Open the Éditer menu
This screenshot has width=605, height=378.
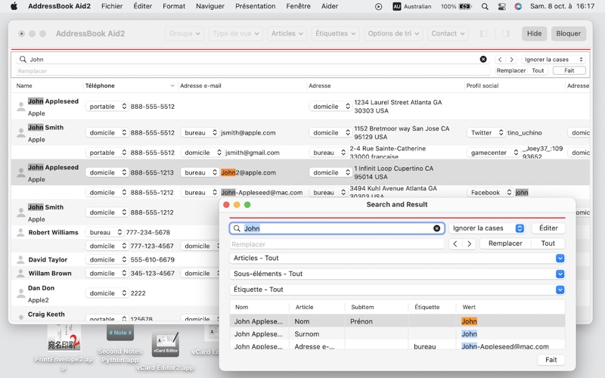tap(143, 6)
